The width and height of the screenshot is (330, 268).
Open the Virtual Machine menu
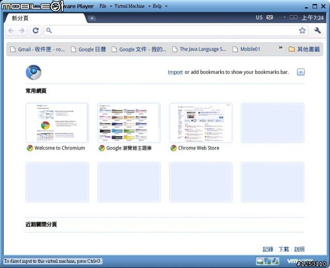(x=132, y=6)
